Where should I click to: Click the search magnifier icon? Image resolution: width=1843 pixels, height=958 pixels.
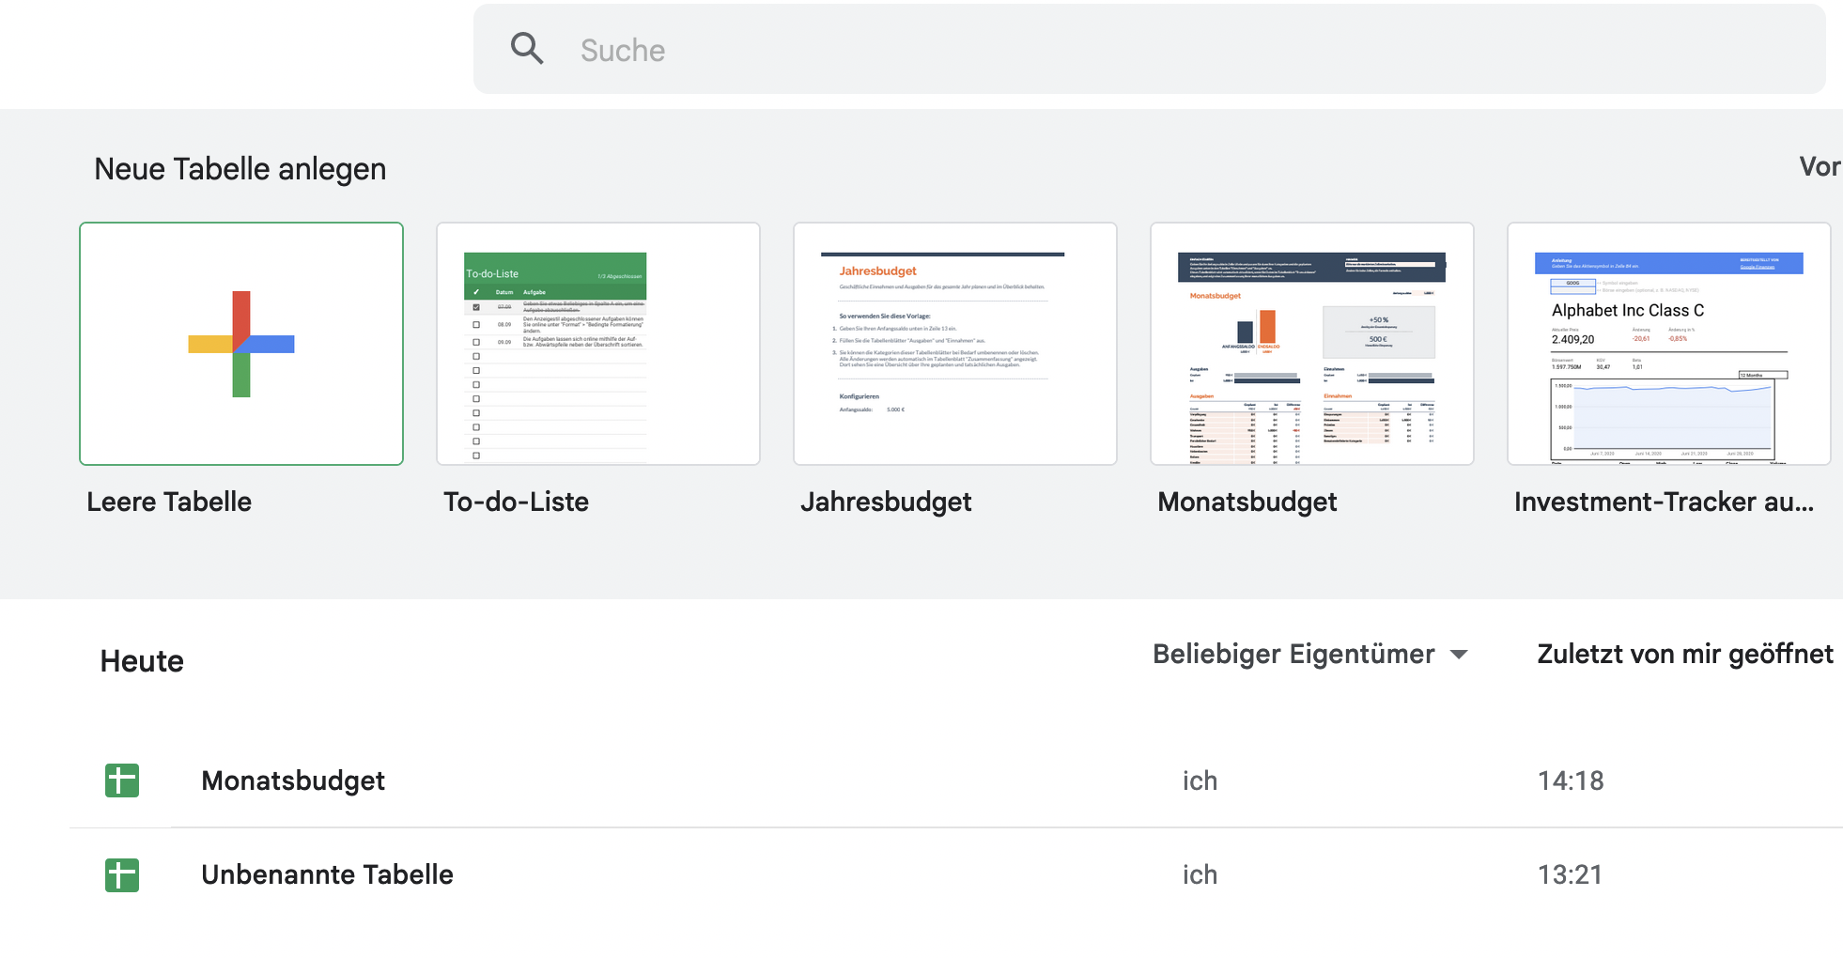pyautogui.click(x=527, y=48)
